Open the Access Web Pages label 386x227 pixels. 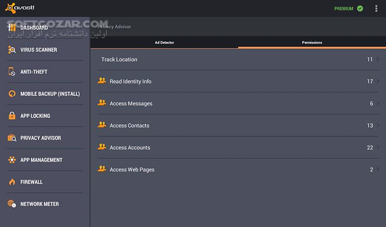point(132,170)
